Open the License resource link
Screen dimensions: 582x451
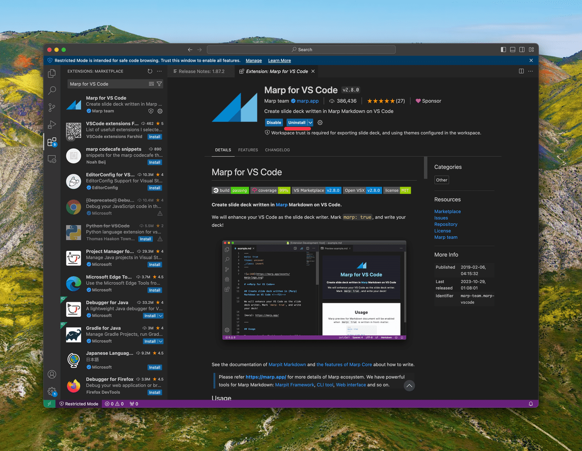tap(443, 231)
